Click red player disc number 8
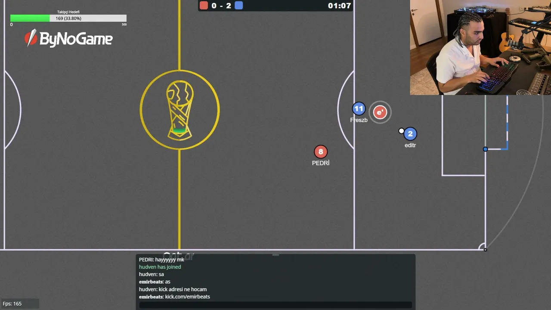551x310 pixels. [321, 152]
